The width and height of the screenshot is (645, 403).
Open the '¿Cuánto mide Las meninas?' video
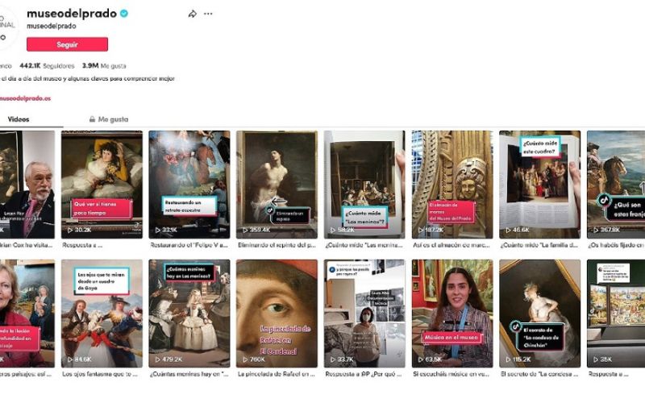(364, 185)
